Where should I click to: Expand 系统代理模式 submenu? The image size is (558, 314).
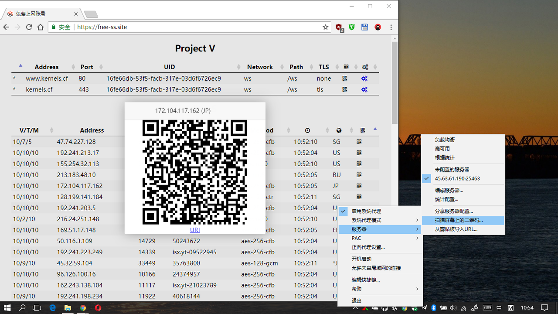click(x=380, y=220)
